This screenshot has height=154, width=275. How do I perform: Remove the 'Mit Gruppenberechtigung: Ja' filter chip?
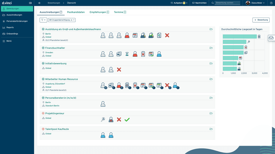74,19
